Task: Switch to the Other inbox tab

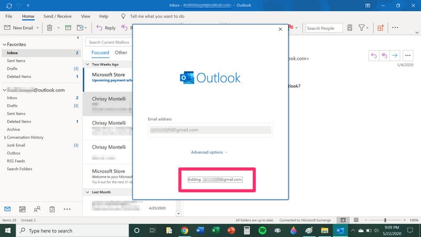Action: [x=121, y=52]
